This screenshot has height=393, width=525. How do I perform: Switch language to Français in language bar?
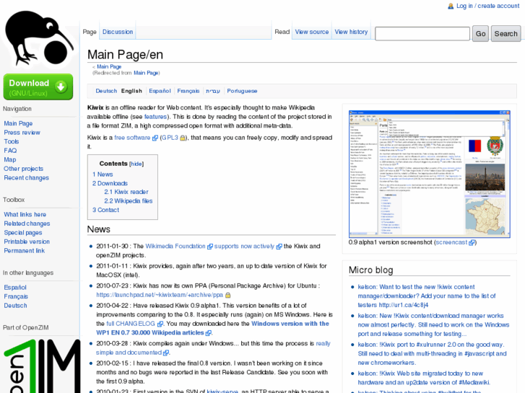188,91
